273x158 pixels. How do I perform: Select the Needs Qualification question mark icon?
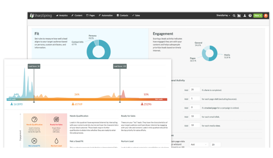click(x=34, y=119)
